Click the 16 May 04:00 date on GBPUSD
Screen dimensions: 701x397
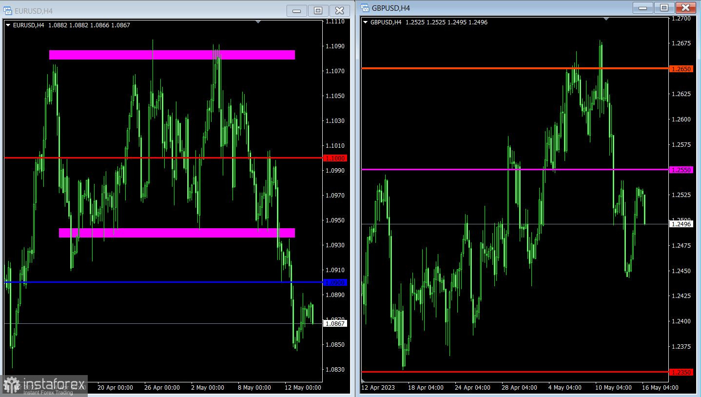pyautogui.click(x=660, y=388)
